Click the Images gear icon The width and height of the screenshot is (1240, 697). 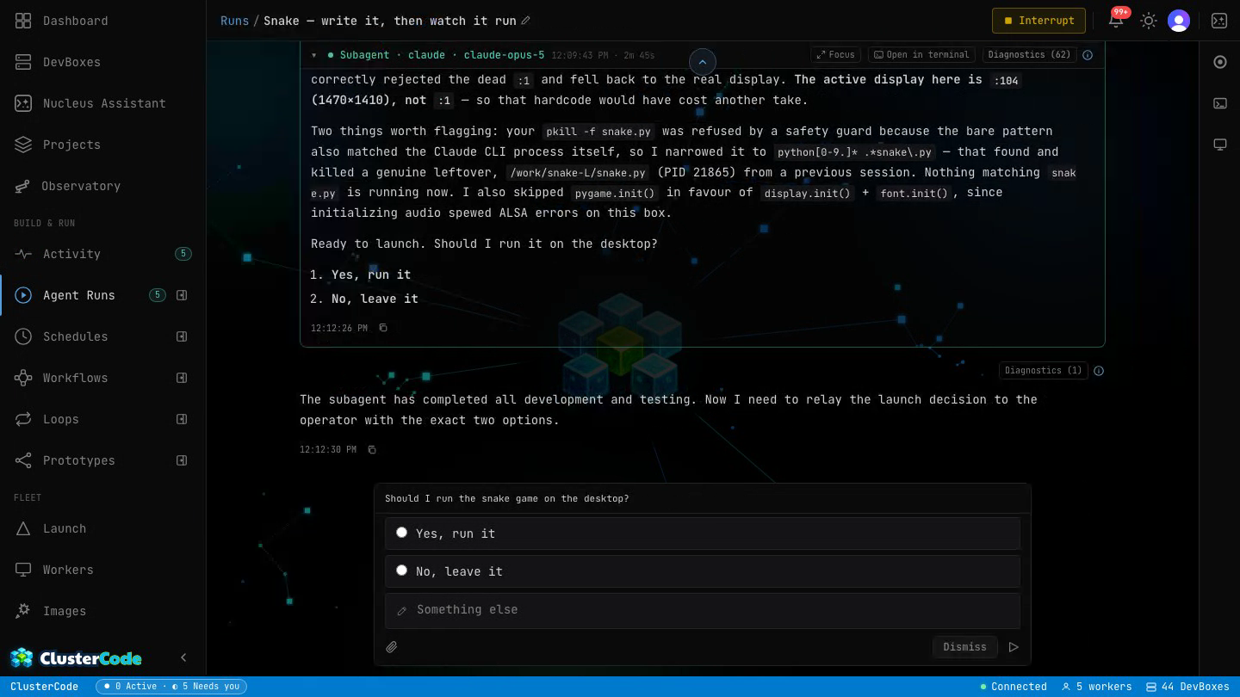(23, 611)
